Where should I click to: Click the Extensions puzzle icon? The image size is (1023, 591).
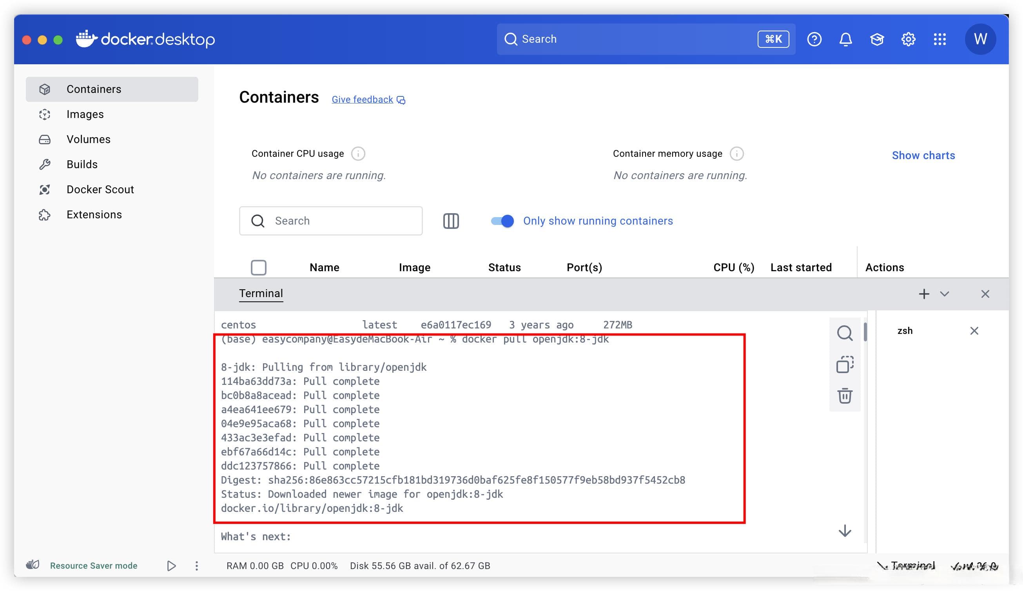click(x=45, y=214)
